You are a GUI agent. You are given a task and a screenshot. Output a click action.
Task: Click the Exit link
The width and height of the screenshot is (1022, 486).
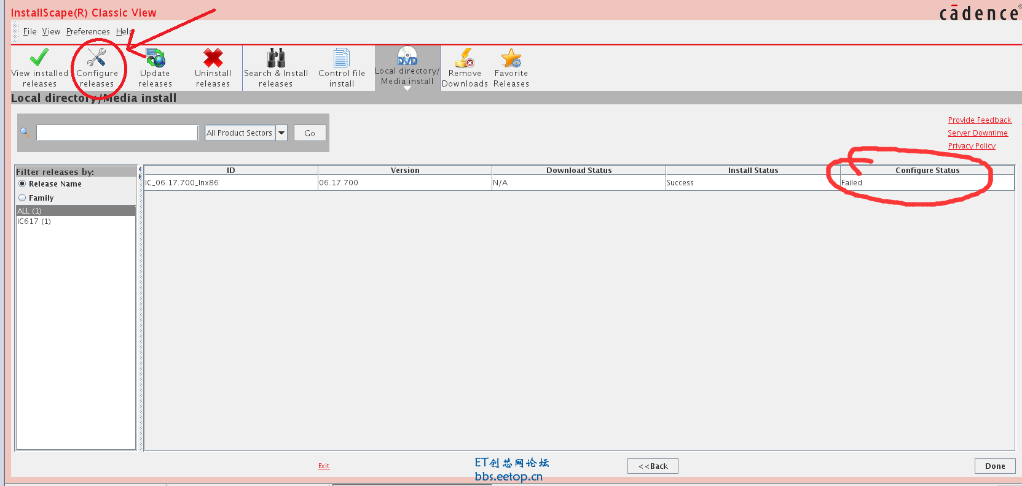[x=324, y=466]
